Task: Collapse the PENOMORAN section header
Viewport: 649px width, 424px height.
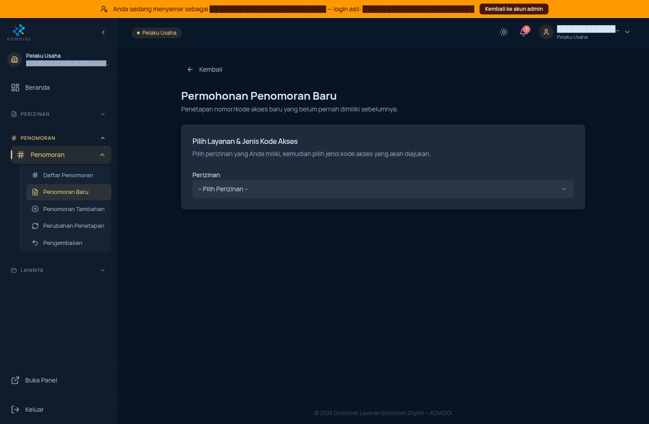Action: tap(58, 138)
